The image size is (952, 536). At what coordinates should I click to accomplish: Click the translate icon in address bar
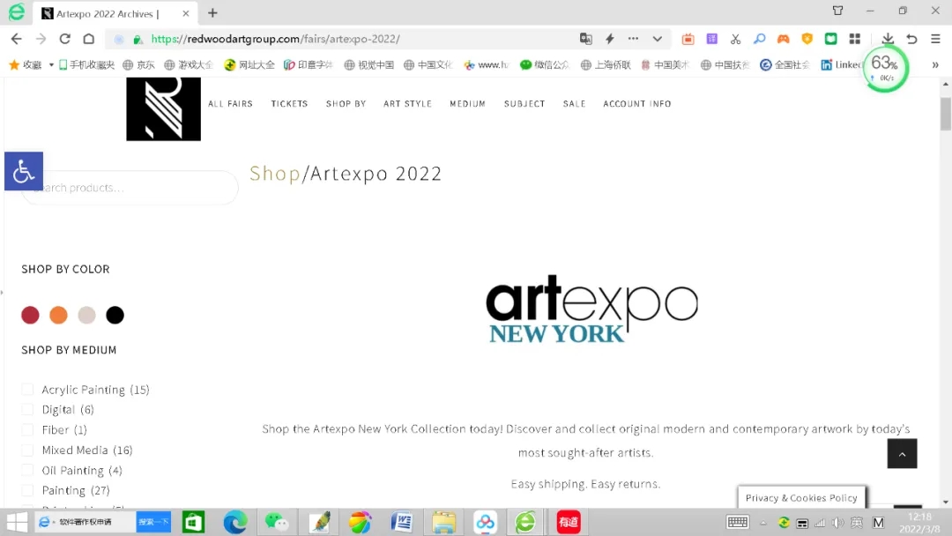[586, 39]
